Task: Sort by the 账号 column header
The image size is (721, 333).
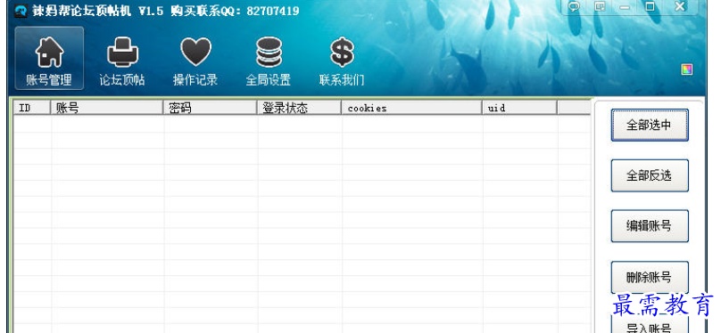Action: tap(107, 108)
